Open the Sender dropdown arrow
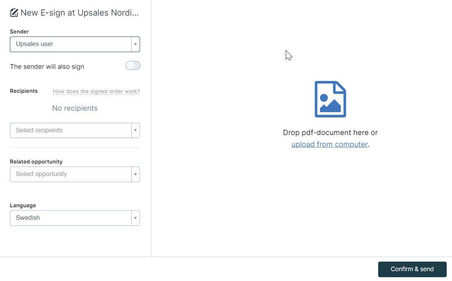The width and height of the screenshot is (452, 281). [x=135, y=44]
